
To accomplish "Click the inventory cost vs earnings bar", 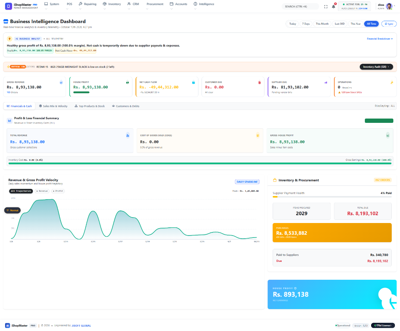I will 200,163.
